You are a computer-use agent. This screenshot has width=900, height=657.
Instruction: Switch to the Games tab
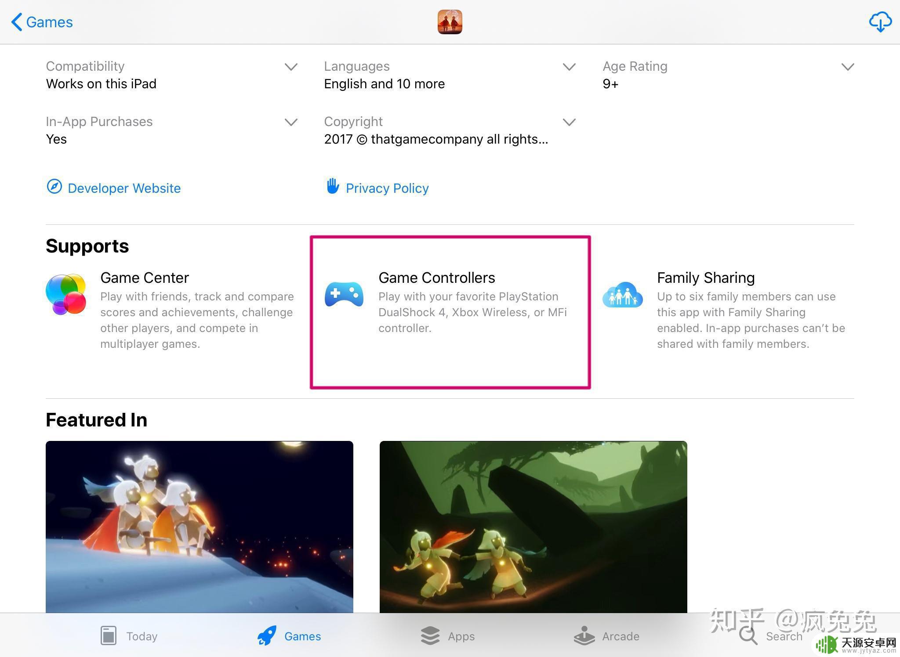point(289,636)
